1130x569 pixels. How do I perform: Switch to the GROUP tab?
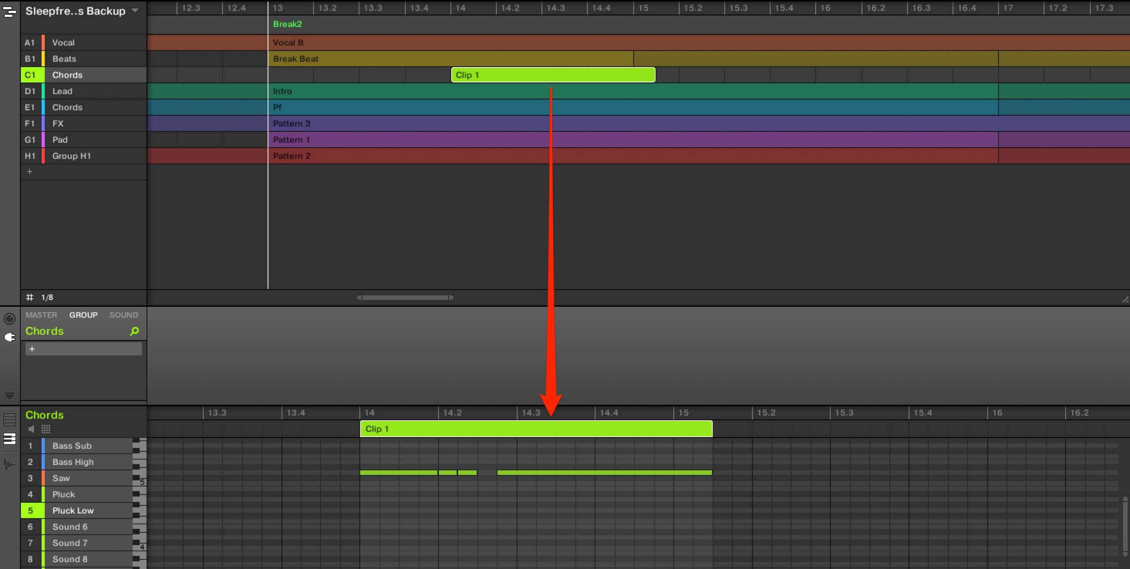(83, 315)
